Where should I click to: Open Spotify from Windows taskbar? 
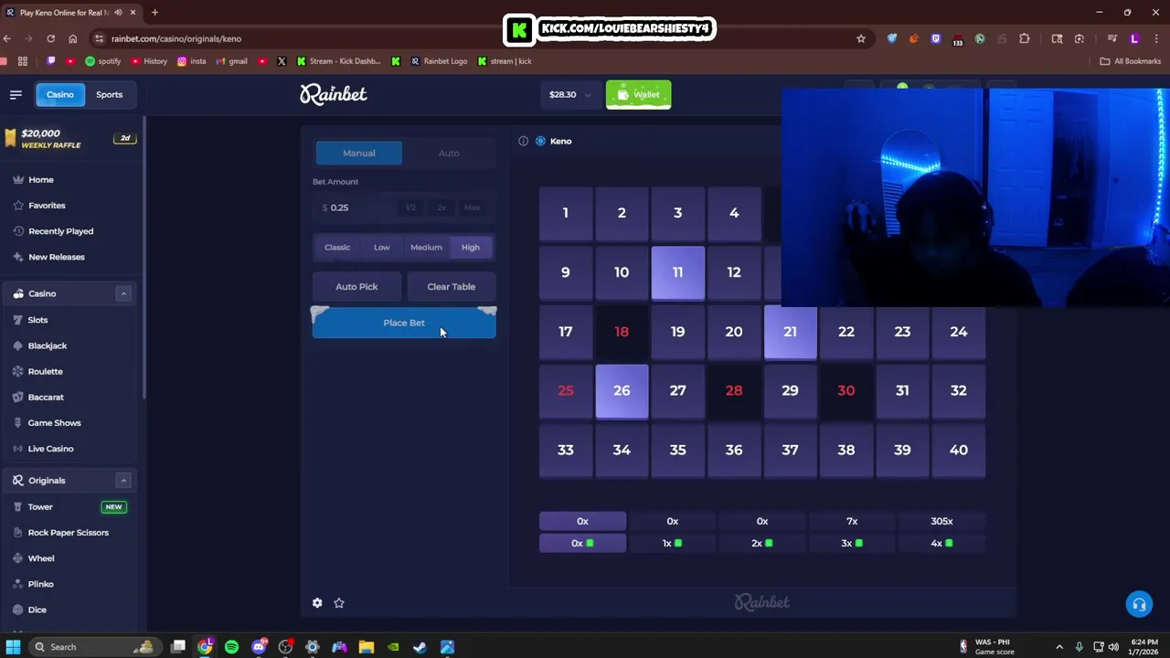(x=231, y=647)
